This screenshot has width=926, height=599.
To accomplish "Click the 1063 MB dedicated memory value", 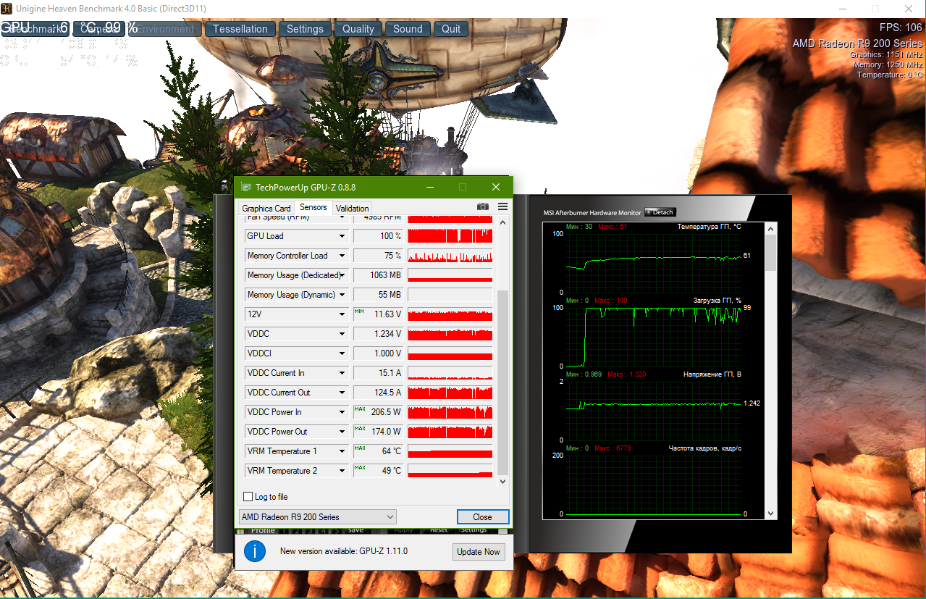I will pos(378,275).
